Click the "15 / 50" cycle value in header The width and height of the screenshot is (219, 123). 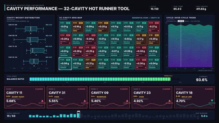(154, 9)
